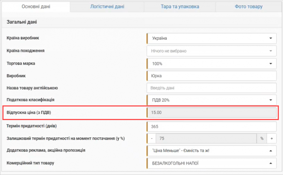The height and width of the screenshot is (175, 283).
Task: Click the percent sign unit button
Action: pyautogui.click(x=262, y=139)
